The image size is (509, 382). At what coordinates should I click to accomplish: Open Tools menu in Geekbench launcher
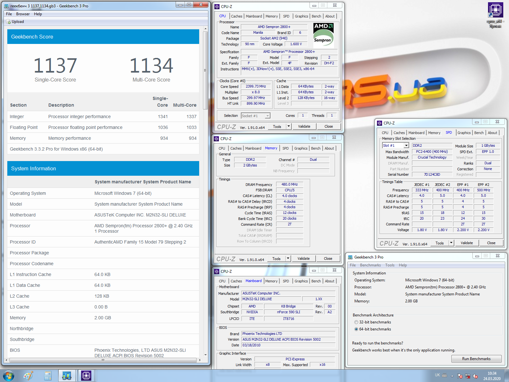pos(390,265)
